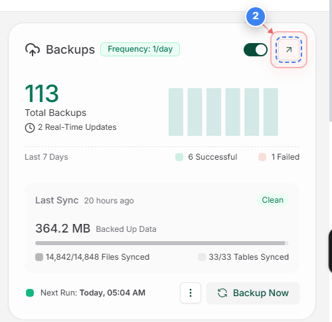Viewport: 332px width, 322px height.
Task: Open the Backups details arrow icon
Action: [x=289, y=50]
